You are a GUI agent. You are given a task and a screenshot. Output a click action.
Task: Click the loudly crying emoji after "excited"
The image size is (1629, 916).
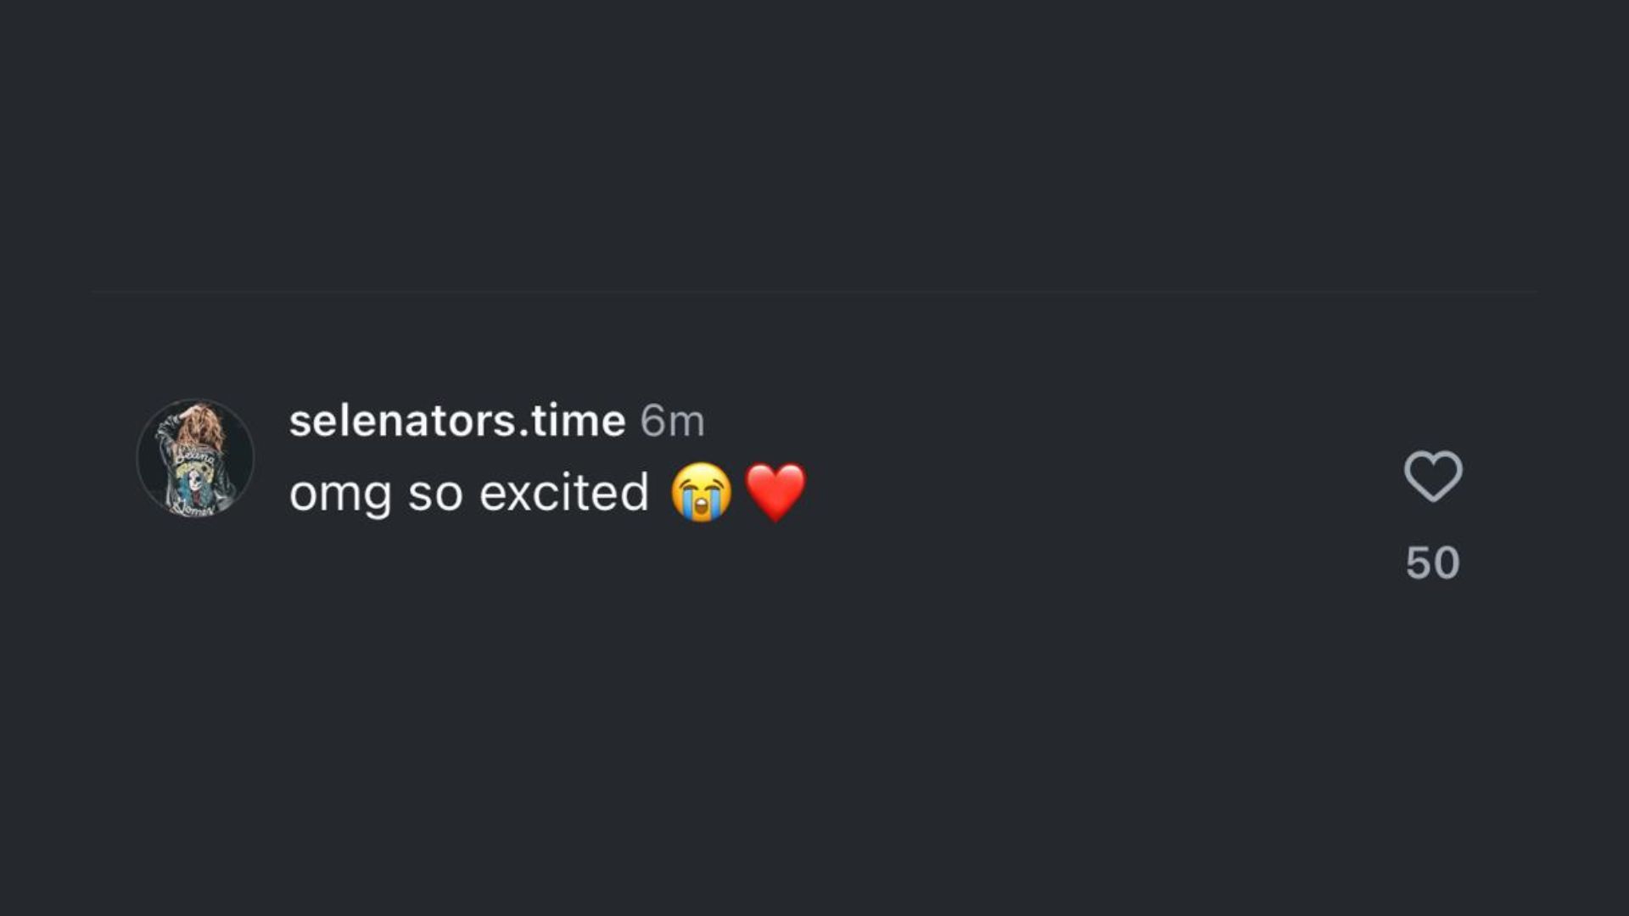pos(701,492)
